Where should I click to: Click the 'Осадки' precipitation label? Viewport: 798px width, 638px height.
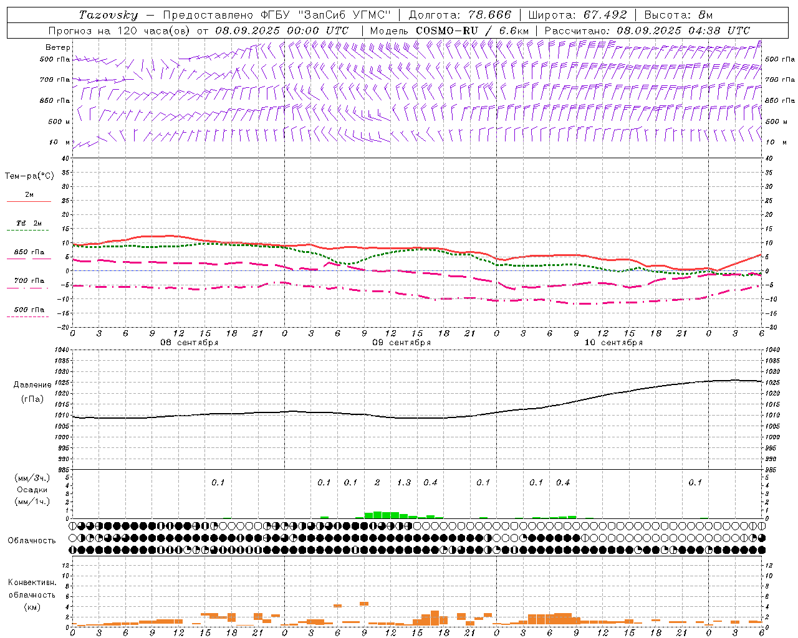tap(32, 490)
